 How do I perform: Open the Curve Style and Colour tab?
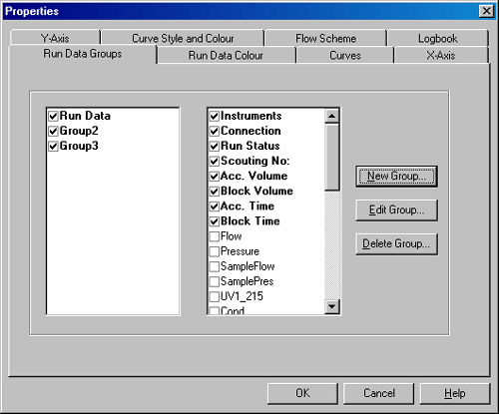[183, 38]
